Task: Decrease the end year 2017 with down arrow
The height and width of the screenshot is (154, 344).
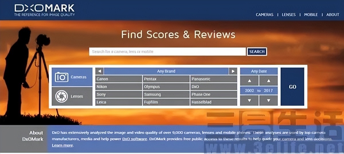Action: click(x=268, y=100)
